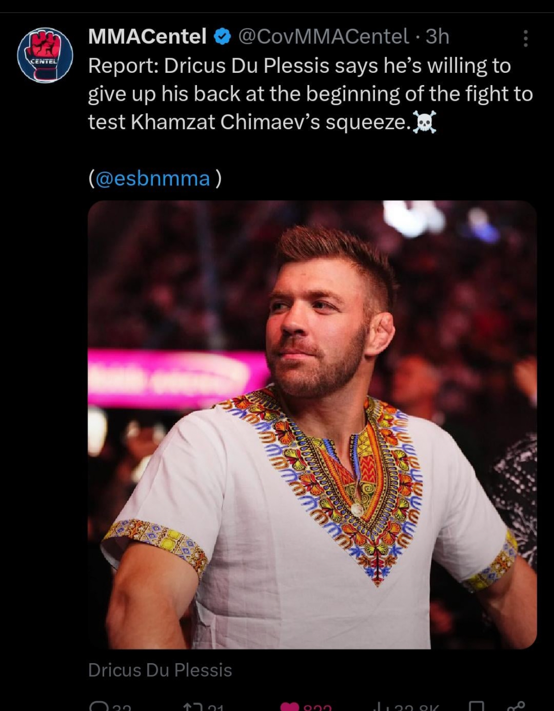Click the pink like count number
This screenshot has width=554, height=711.
point(317,707)
